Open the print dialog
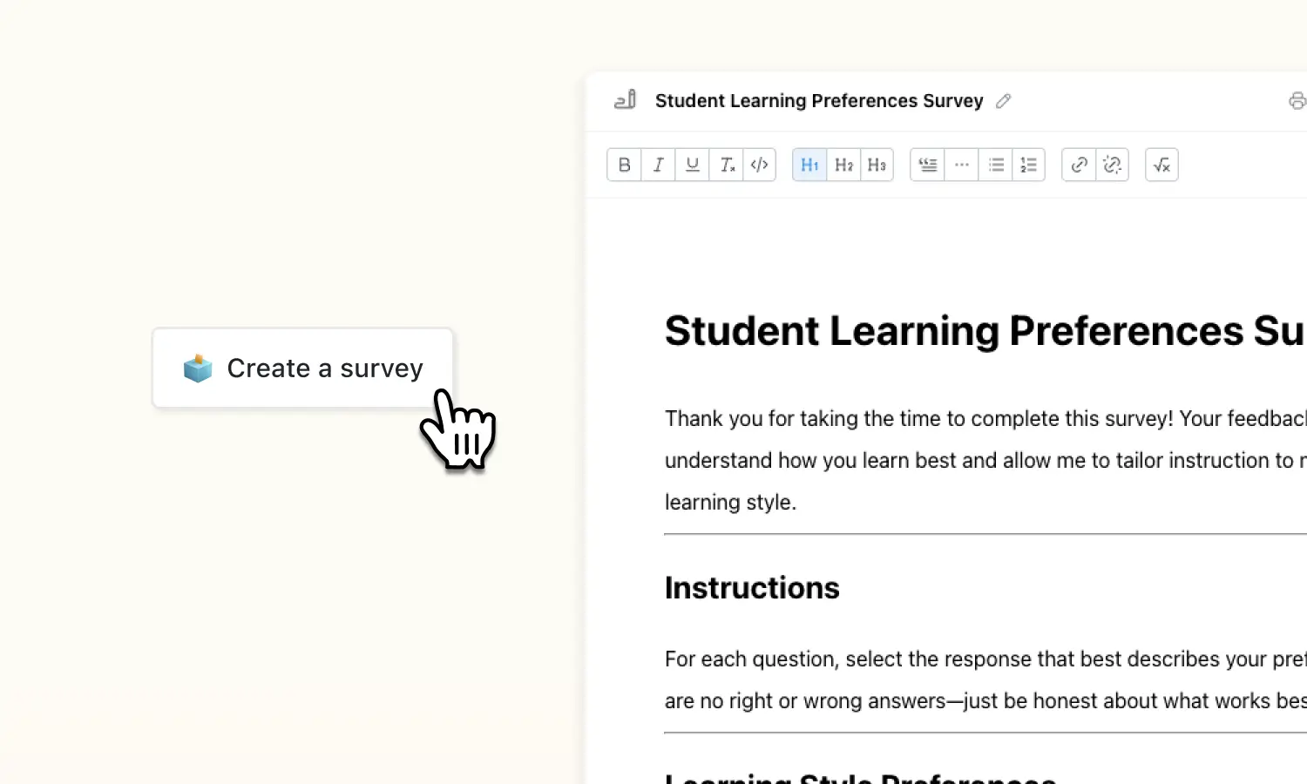 (1297, 100)
